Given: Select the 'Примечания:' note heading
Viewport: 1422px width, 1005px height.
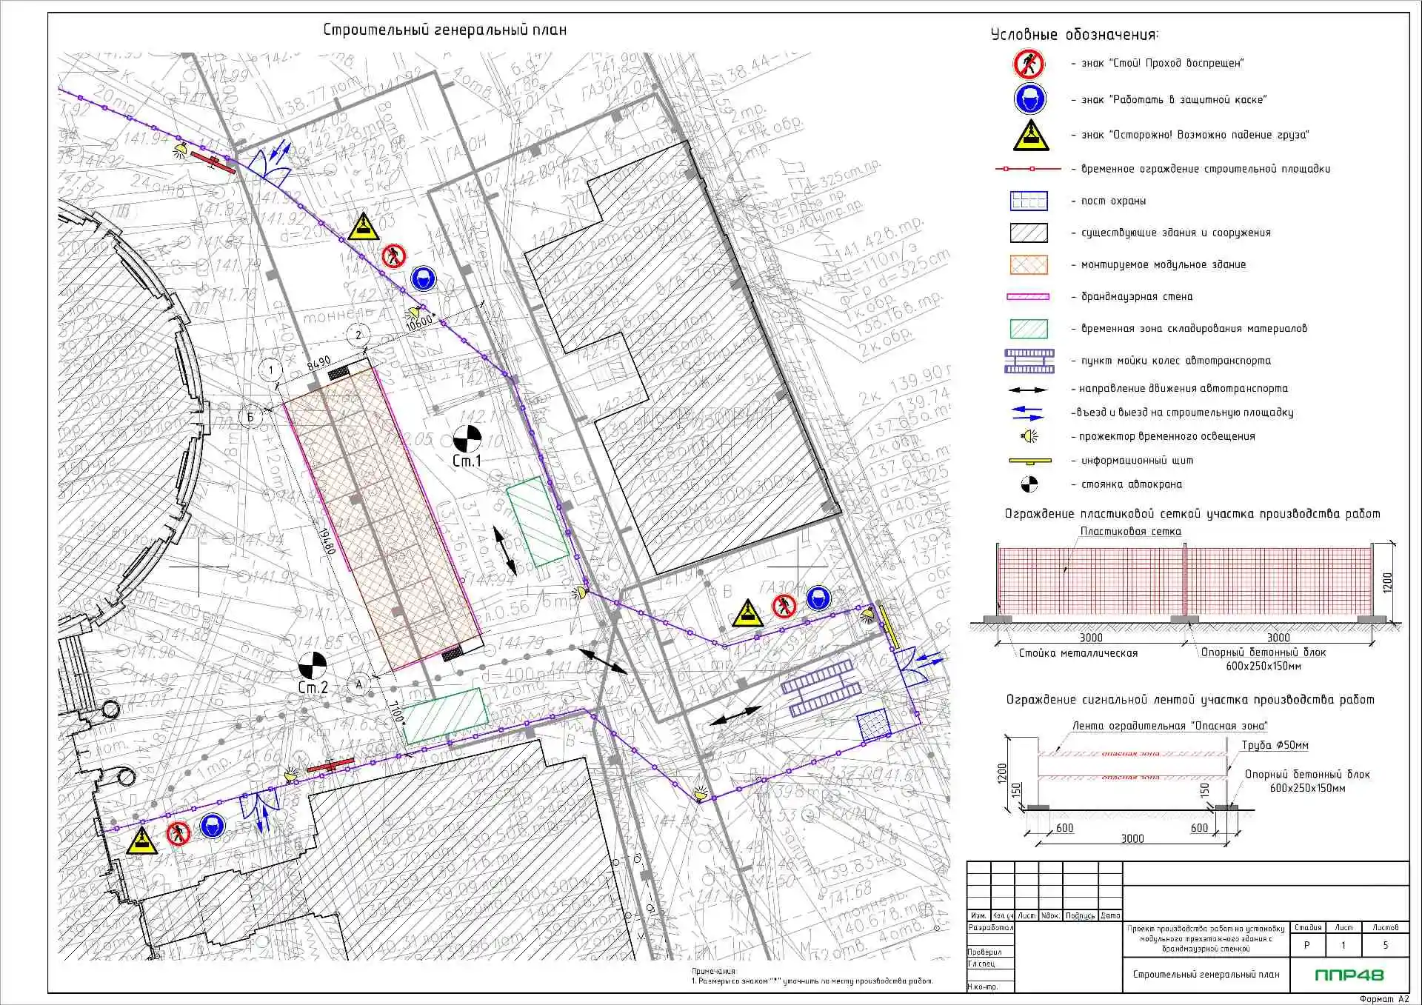Looking at the screenshot, I should pos(715,971).
